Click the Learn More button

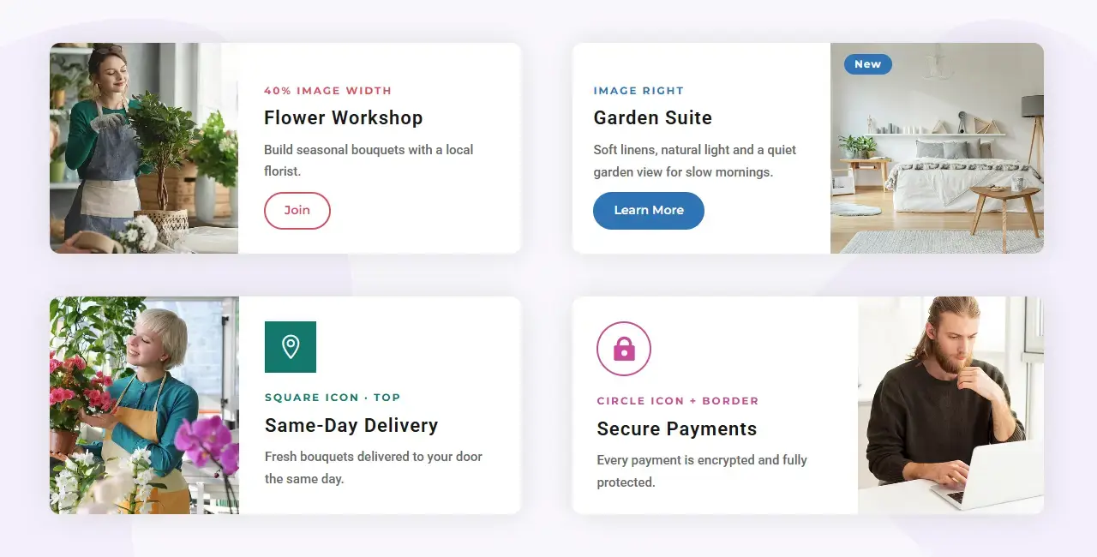coord(649,211)
